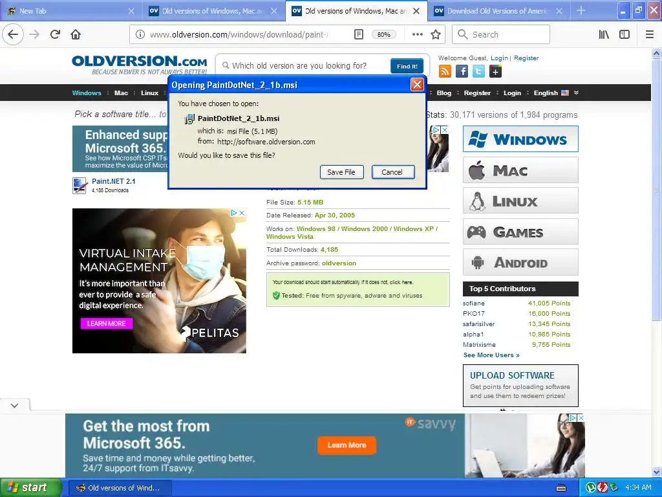Open the browser home page
The width and height of the screenshot is (662, 497).
point(76,35)
